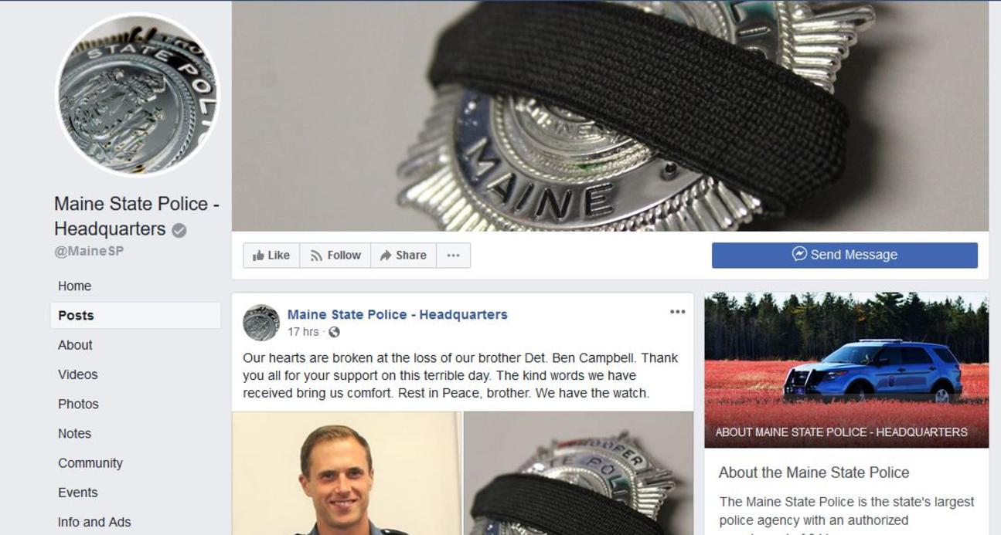Open the round page profile picture
Screen dimensions: 1001x535
138,95
